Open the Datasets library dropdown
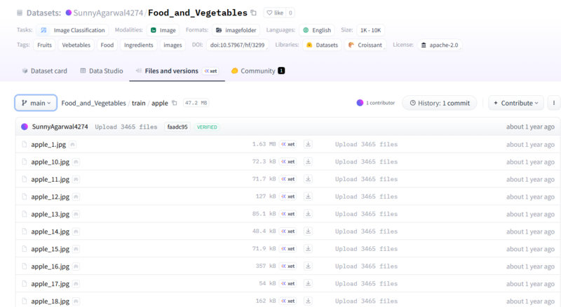Screen dimensions: 561x307 (x=323, y=45)
